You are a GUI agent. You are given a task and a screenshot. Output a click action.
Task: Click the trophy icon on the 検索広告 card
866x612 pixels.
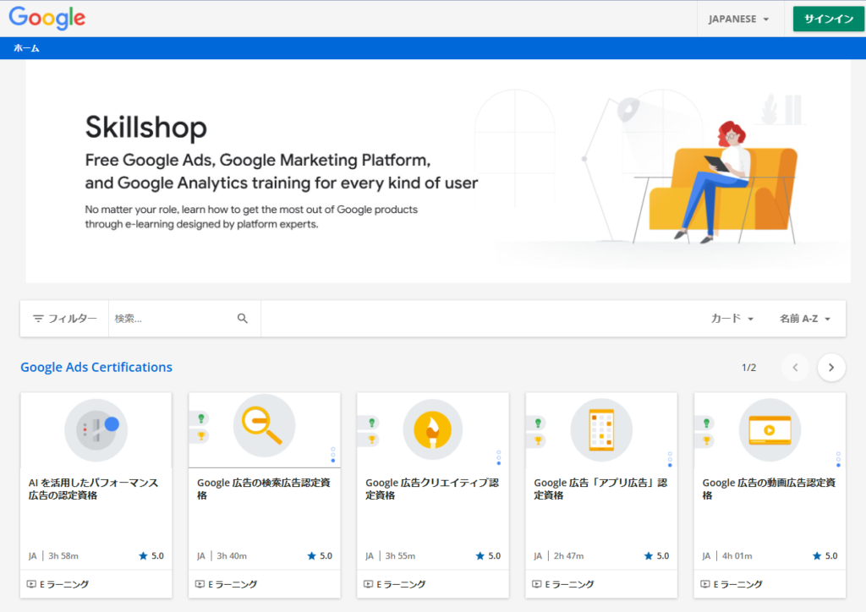[x=201, y=436]
